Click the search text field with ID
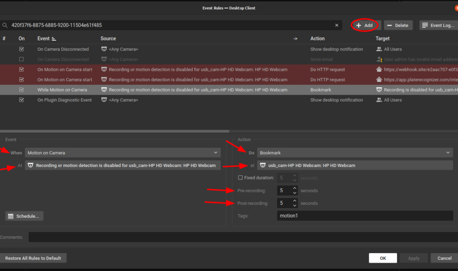 pos(171,26)
